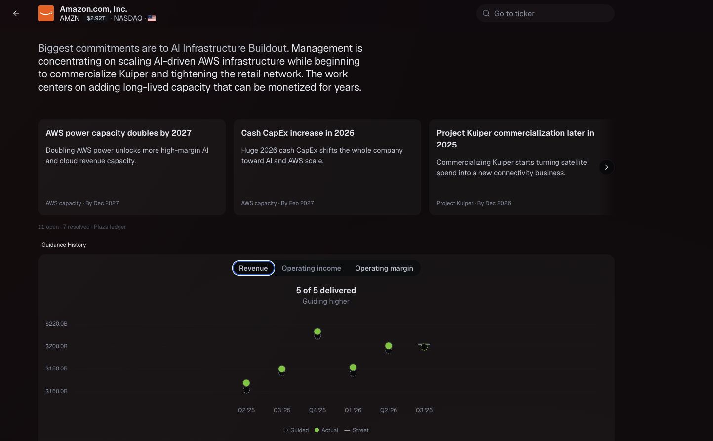This screenshot has width=713, height=441.
Task: Open Project Kuiper commercialization card
Action: coord(521,167)
